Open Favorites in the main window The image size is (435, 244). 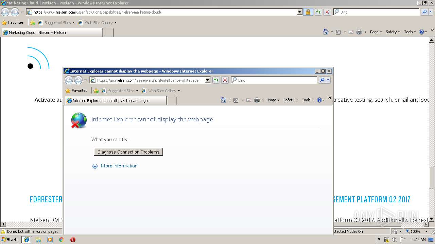[x=13, y=23]
